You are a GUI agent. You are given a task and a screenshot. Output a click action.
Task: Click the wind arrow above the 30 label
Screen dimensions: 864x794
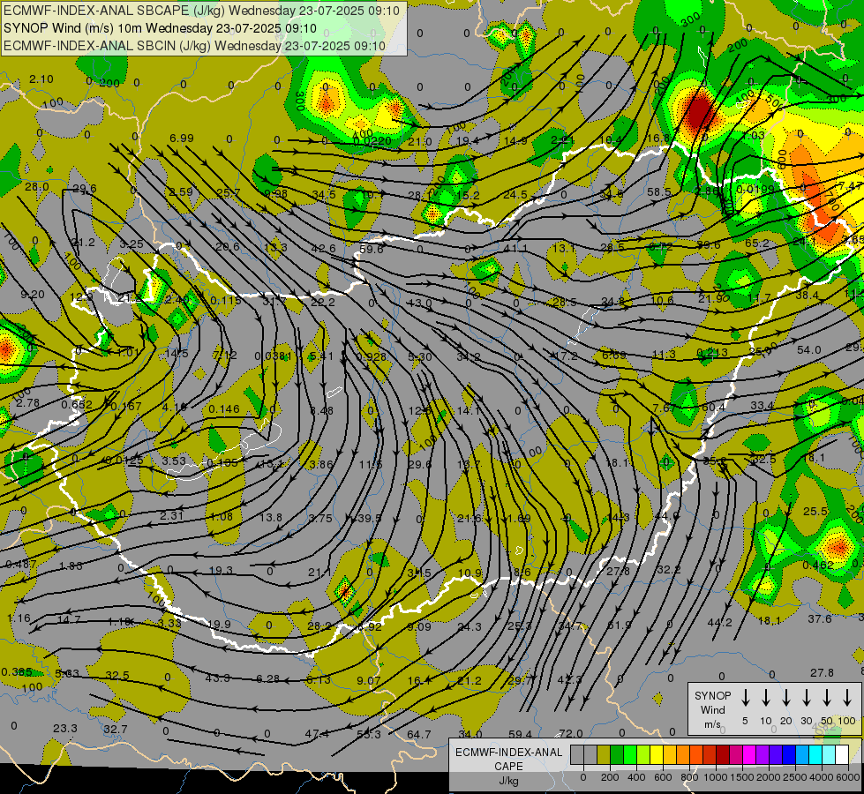[x=806, y=698]
